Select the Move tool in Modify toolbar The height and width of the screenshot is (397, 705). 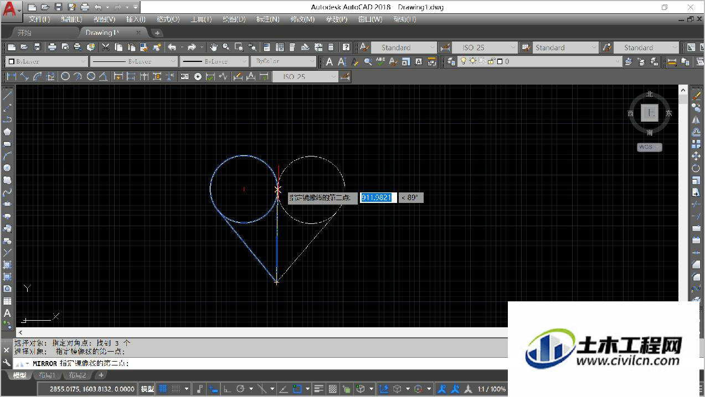(696, 156)
